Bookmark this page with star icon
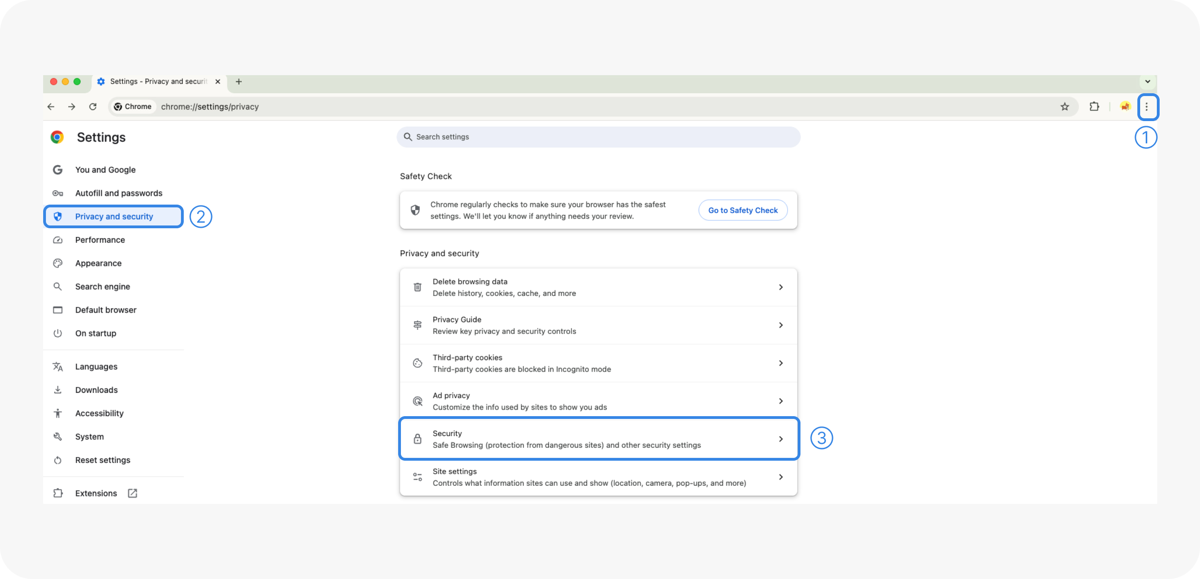Image resolution: width=1200 pixels, height=579 pixels. click(1065, 107)
